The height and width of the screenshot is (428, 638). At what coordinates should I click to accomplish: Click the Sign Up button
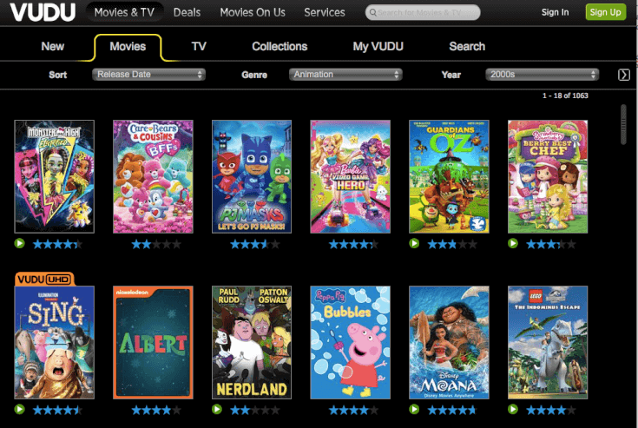tap(604, 12)
